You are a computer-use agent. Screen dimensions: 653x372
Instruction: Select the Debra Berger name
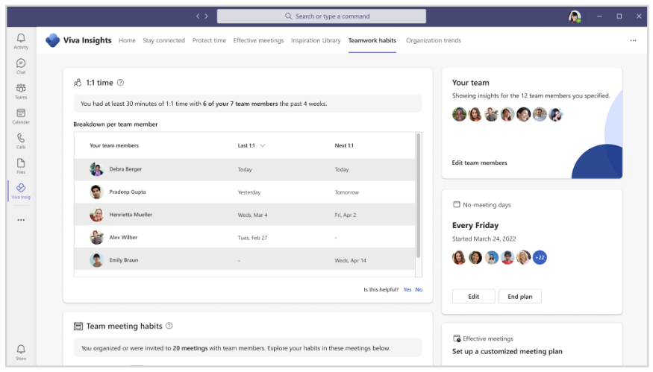pos(125,169)
